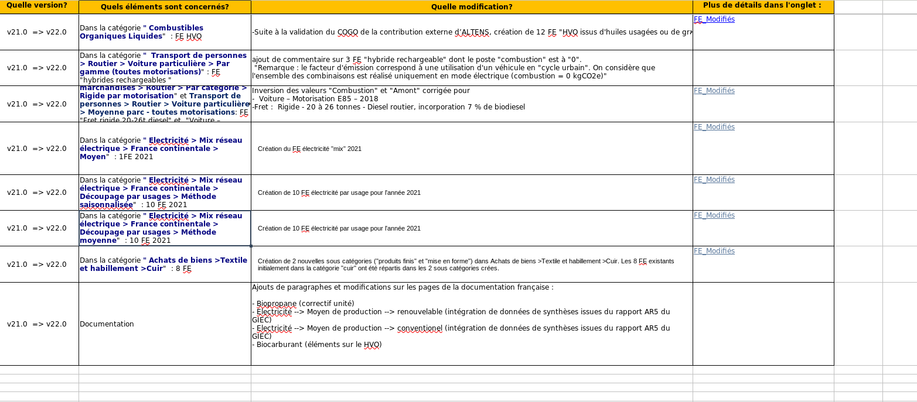Select "Création de 10 FE" cell in the saisonnalisée row
The image size is (917, 402).
click(472, 193)
